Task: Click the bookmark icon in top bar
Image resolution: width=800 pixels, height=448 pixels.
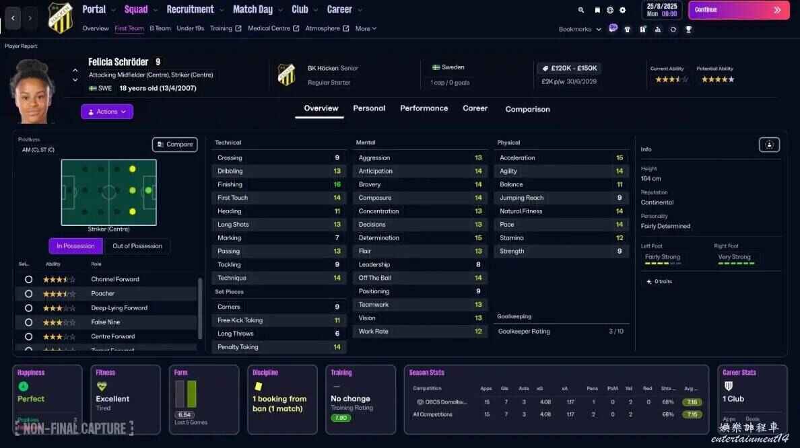Action: coord(597,10)
